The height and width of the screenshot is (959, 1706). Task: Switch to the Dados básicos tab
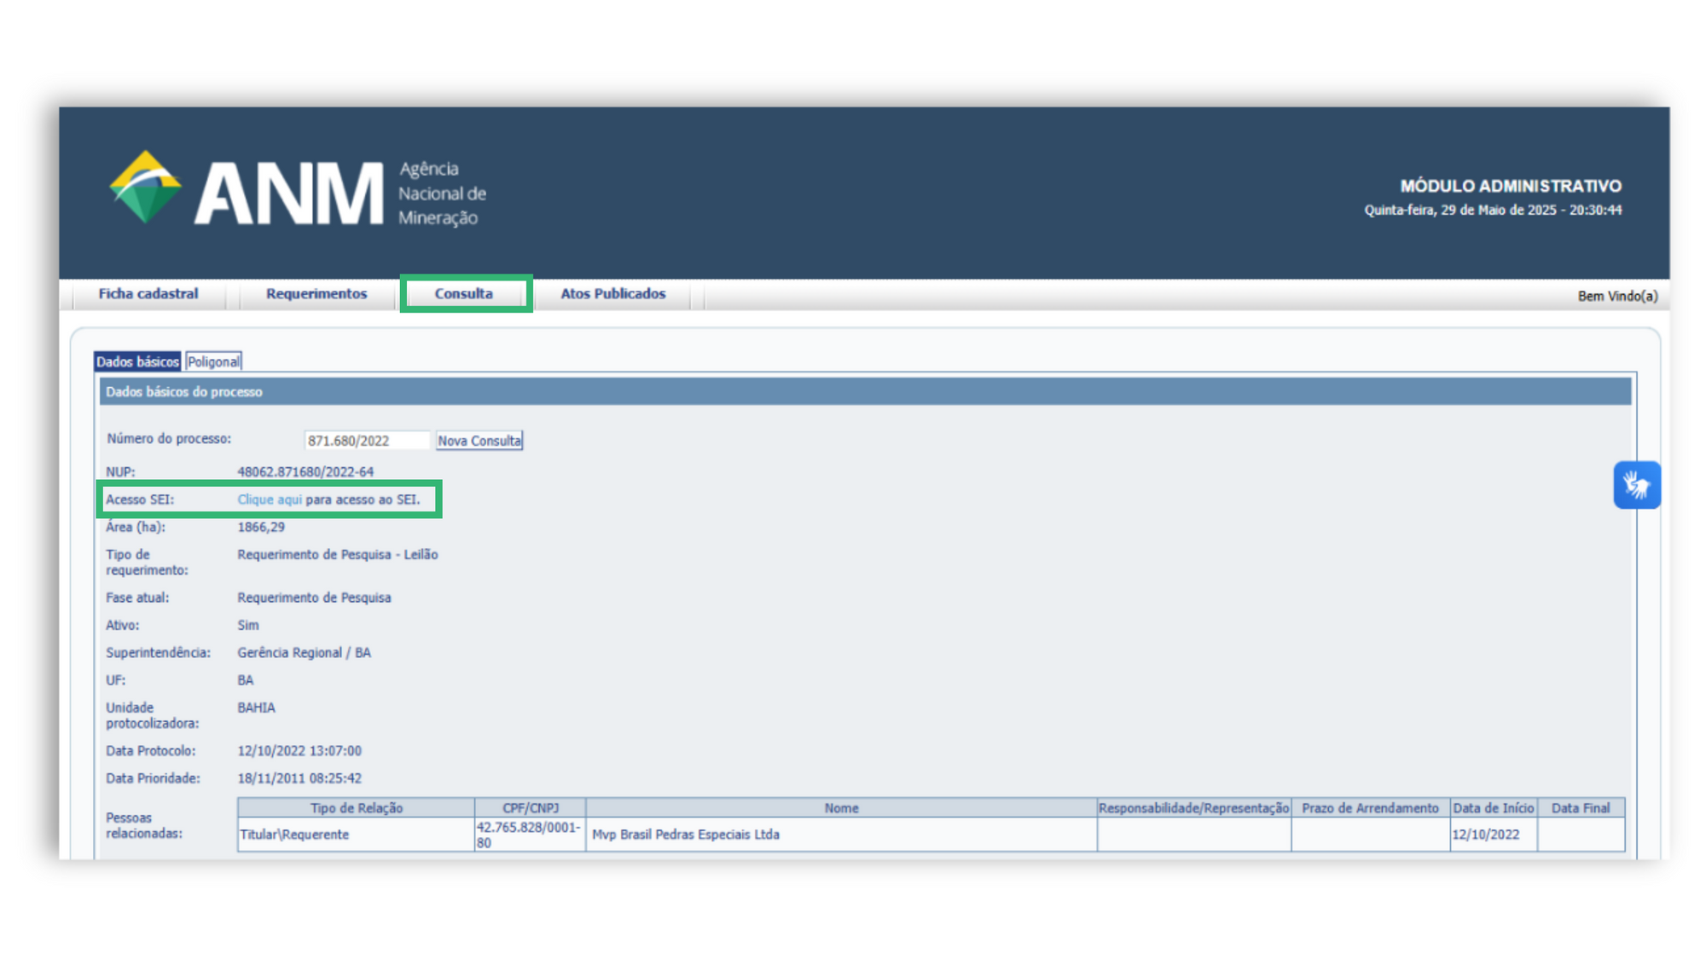tap(137, 361)
